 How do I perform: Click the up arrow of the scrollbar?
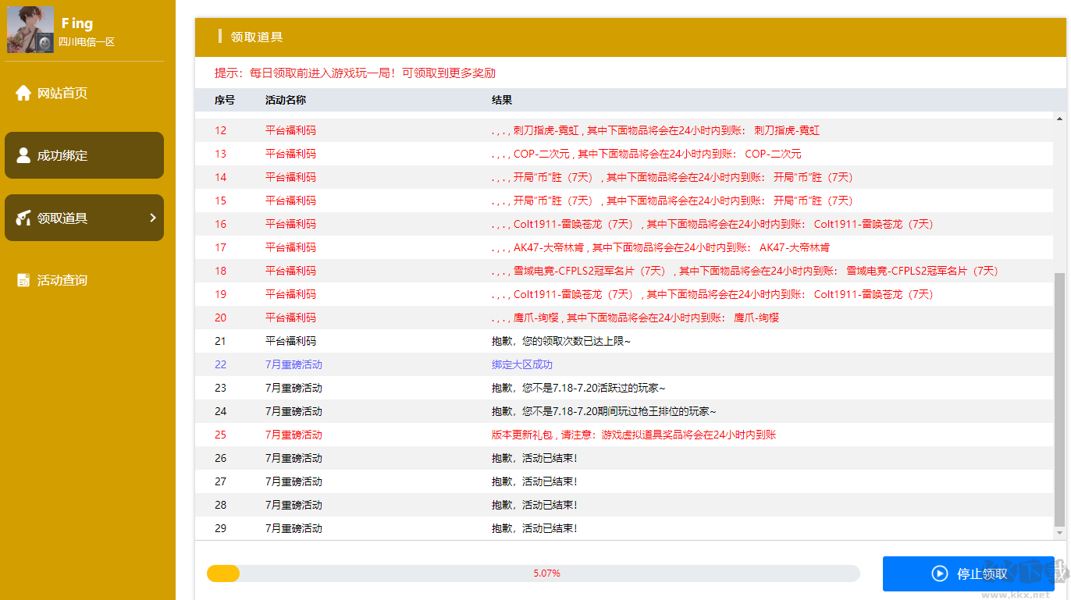tap(1059, 118)
